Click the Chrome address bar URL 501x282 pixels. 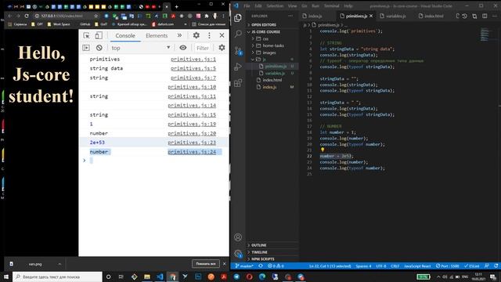62,16
